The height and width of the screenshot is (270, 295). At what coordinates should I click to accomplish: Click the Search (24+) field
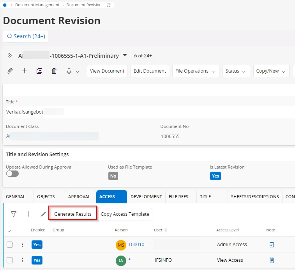tap(25, 36)
